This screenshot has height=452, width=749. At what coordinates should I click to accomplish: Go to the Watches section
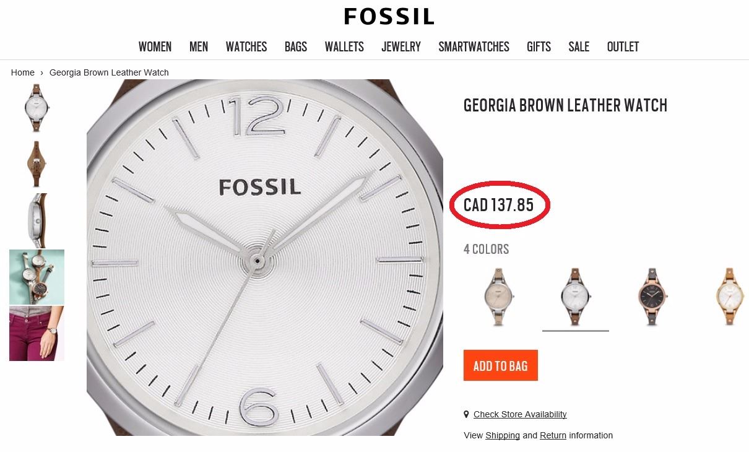click(246, 47)
